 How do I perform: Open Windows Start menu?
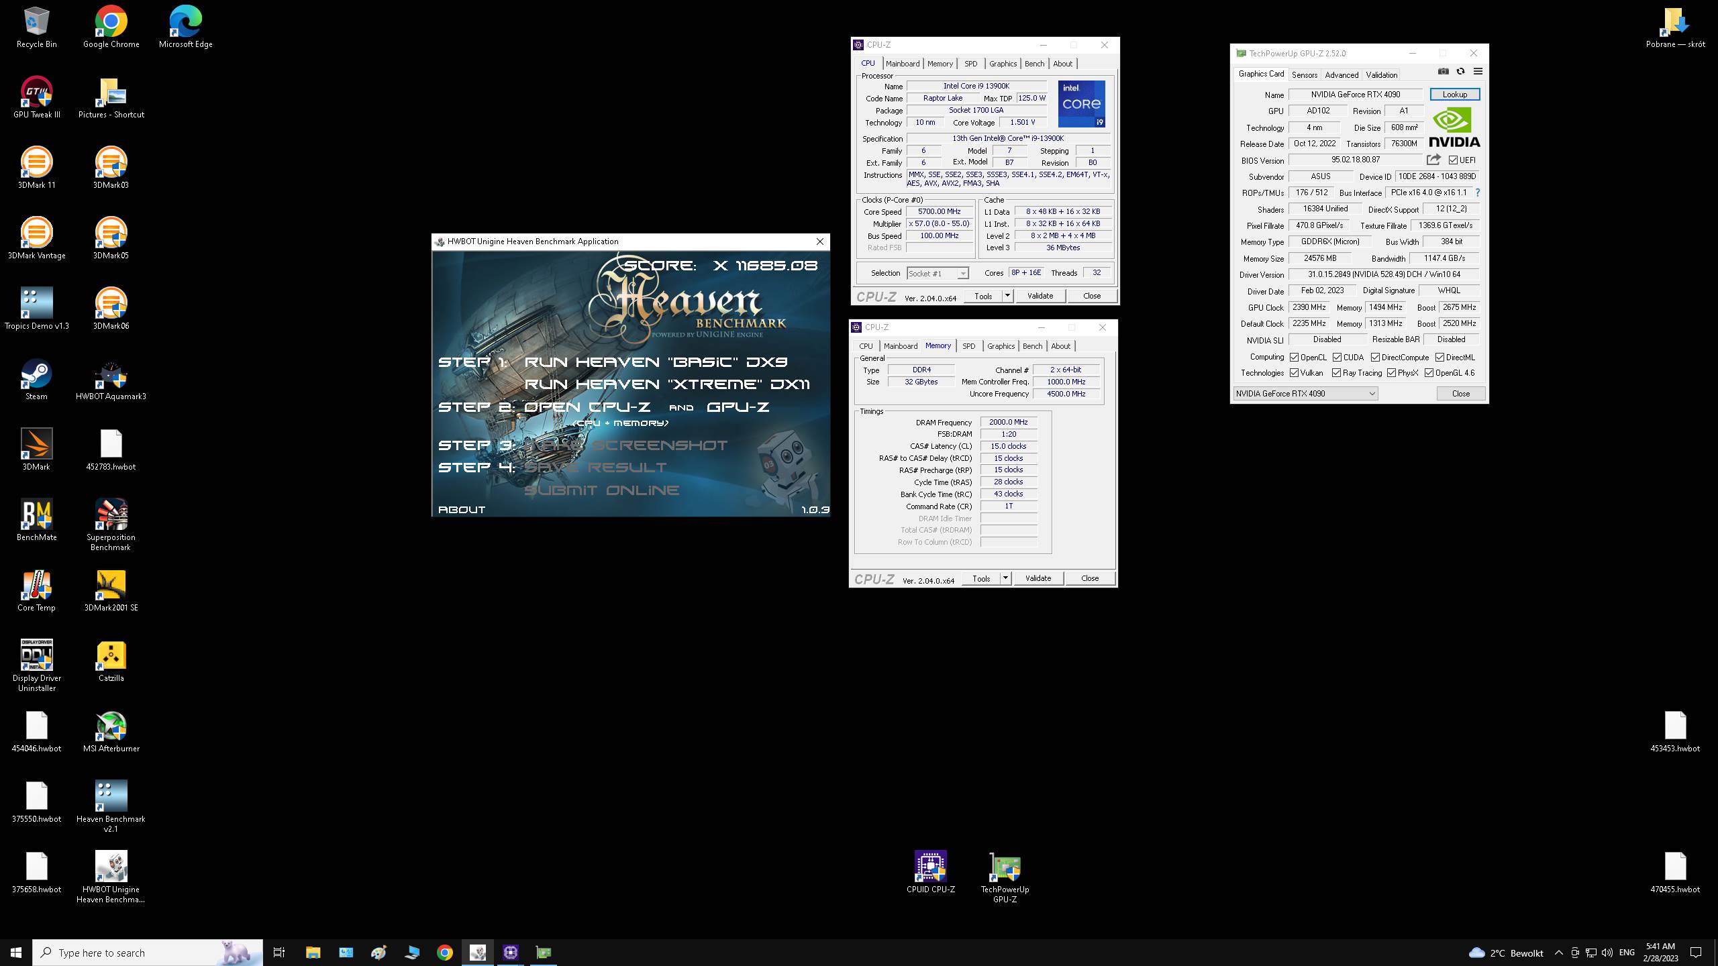pyautogui.click(x=16, y=953)
